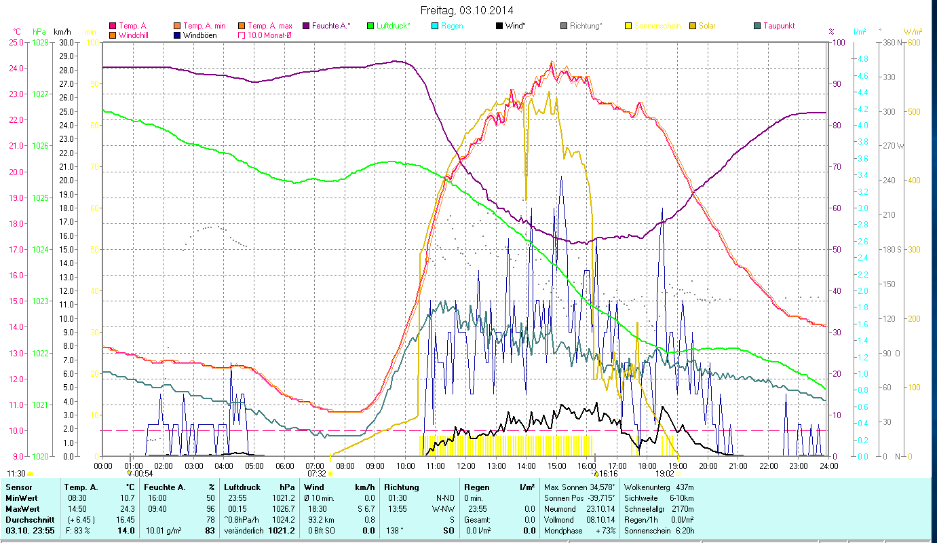This screenshot has height=543, width=937.
Task: Click the moonset arrow icon at 00:54
Action: click(129, 473)
